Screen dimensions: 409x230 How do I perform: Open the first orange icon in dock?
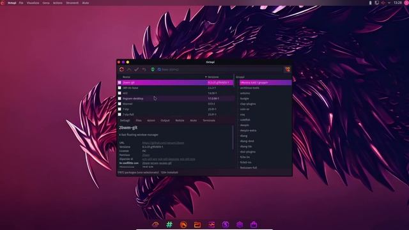click(x=155, y=224)
